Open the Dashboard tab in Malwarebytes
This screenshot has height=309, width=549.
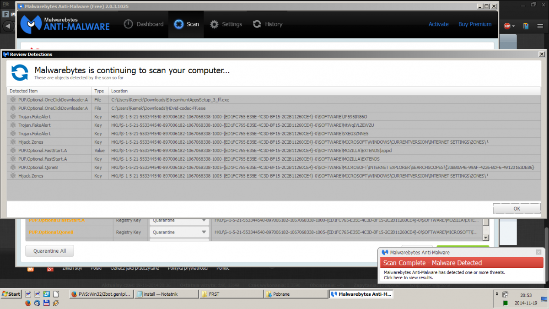click(144, 24)
